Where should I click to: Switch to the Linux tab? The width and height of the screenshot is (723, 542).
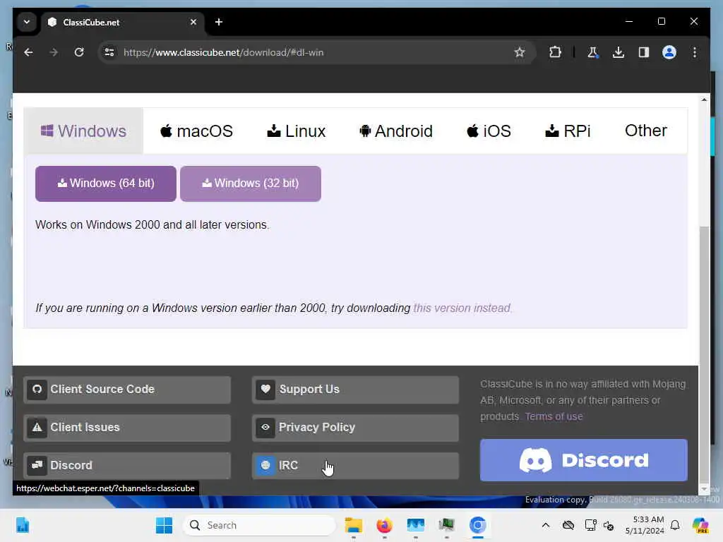pos(297,131)
